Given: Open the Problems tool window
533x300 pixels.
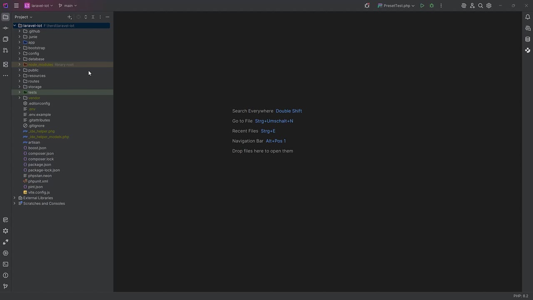Looking at the screenshot, I should pyautogui.click(x=5, y=275).
